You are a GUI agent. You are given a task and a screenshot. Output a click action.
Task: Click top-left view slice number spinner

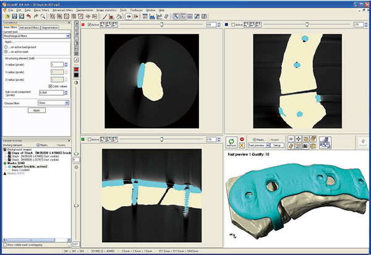point(219,25)
